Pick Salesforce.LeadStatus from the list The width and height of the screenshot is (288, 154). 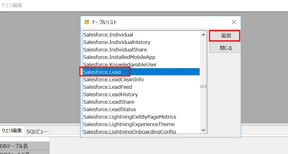(110, 109)
